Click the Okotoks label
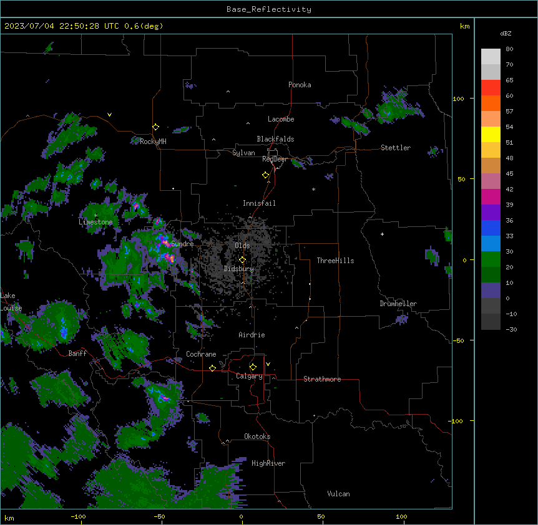 [x=257, y=436]
